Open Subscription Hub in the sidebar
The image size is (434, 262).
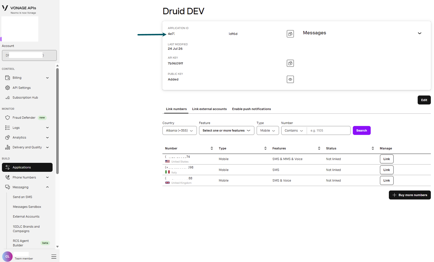[x=27, y=98]
